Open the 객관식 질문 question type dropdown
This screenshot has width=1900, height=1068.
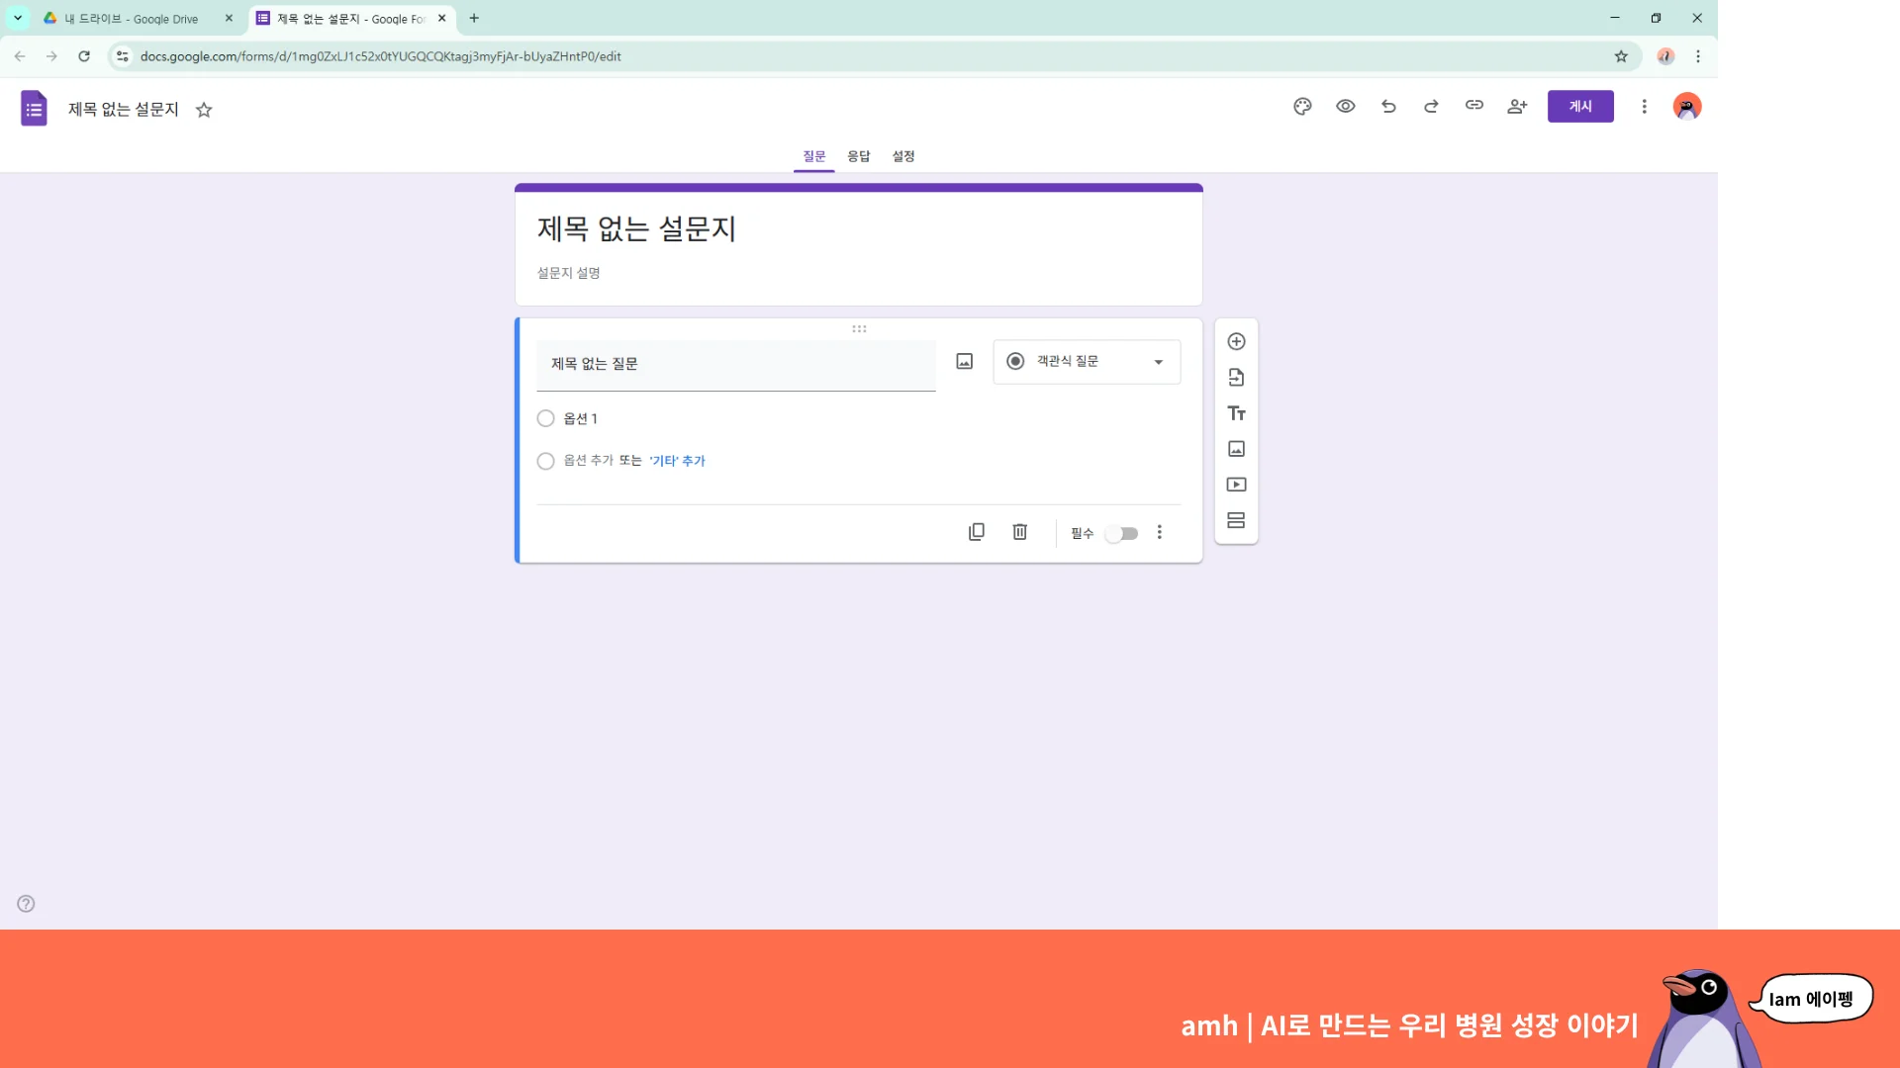click(x=1086, y=361)
